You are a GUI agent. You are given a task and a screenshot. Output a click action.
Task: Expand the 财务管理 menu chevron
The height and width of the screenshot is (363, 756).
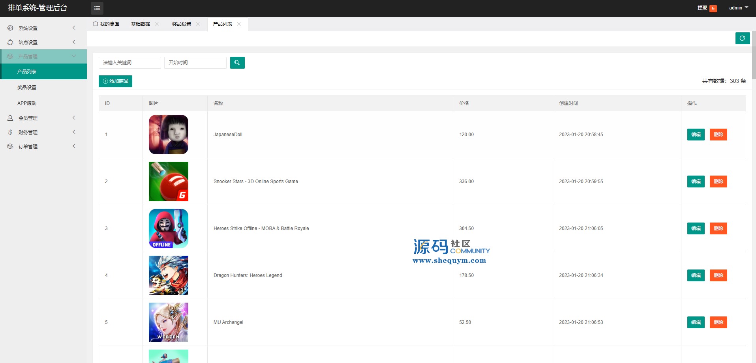[x=74, y=132]
